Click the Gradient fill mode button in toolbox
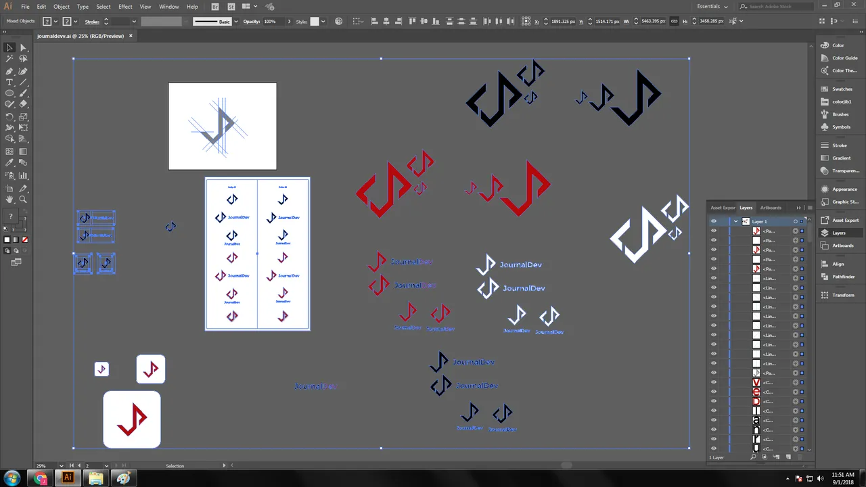Image resolution: width=866 pixels, height=487 pixels. (x=16, y=239)
